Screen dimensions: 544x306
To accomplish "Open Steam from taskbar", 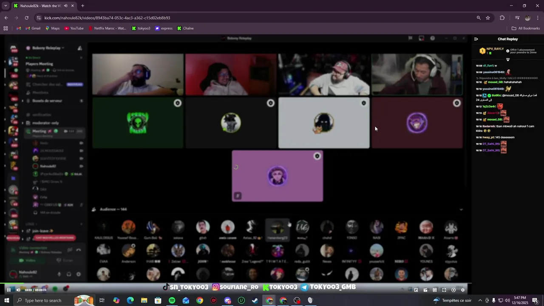I will click(255, 300).
